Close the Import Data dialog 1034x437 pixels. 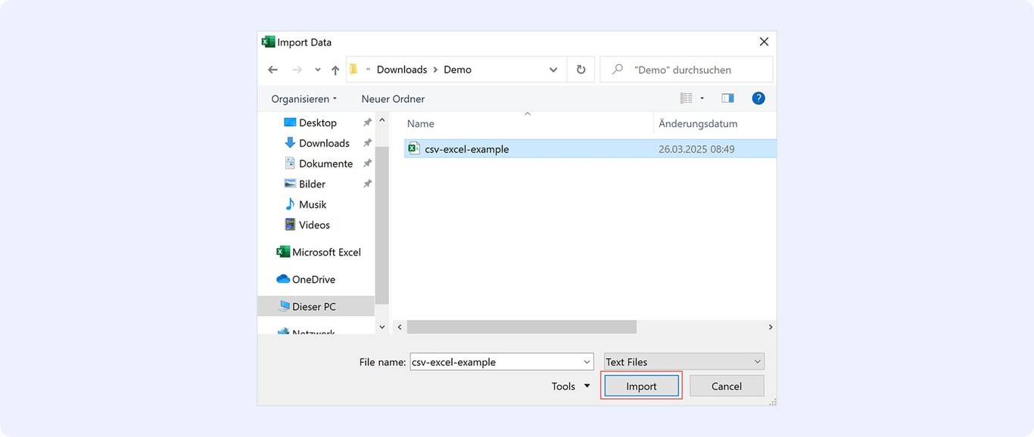(764, 42)
